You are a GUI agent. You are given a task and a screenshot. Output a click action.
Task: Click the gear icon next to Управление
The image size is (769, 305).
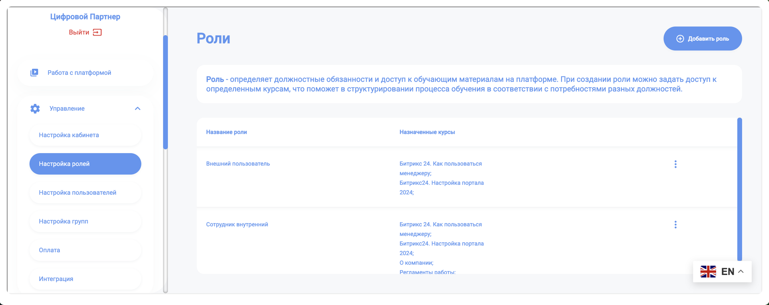click(35, 109)
